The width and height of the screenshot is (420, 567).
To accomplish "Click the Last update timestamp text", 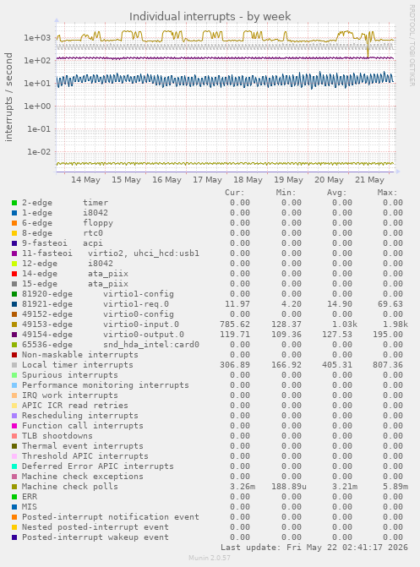I will 314,548.
